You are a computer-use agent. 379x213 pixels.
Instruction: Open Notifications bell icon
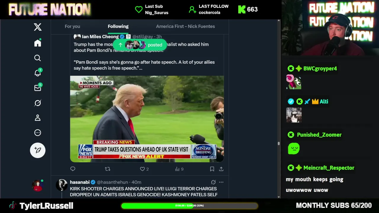(38, 73)
